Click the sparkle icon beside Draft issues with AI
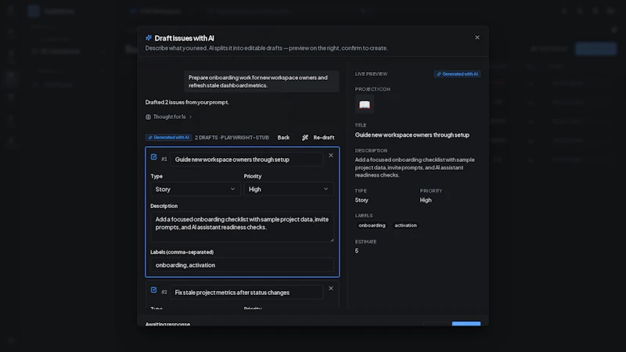 (x=149, y=38)
